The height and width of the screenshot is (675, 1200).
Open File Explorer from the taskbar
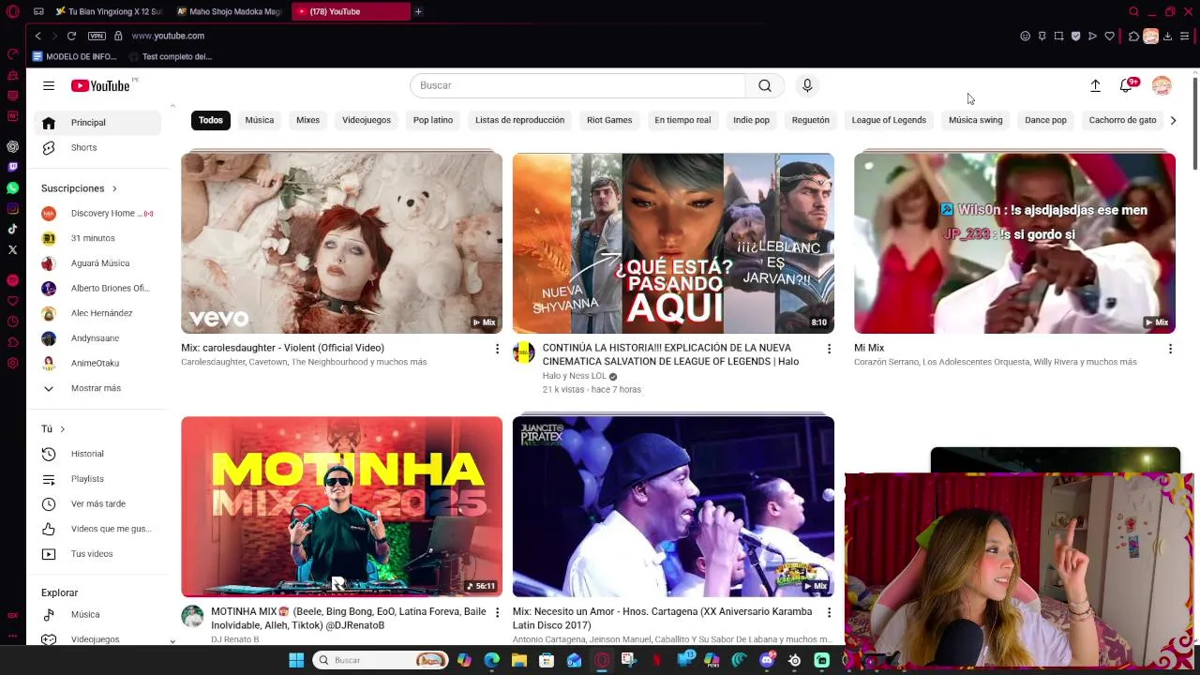point(519,660)
